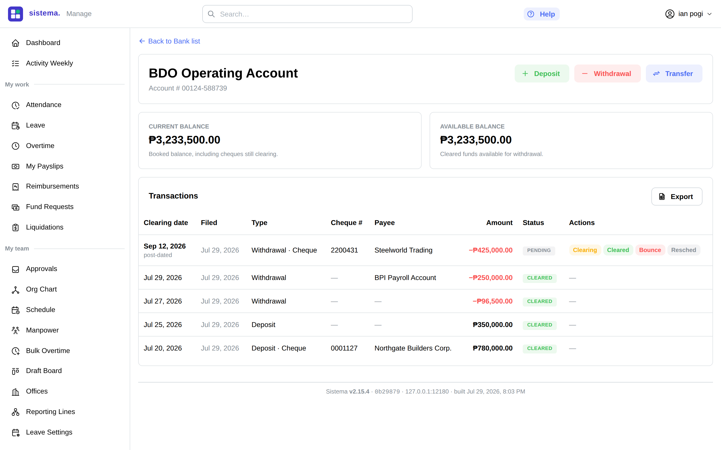Click the Export document icon
The width and height of the screenshot is (721, 450).
[x=662, y=196]
